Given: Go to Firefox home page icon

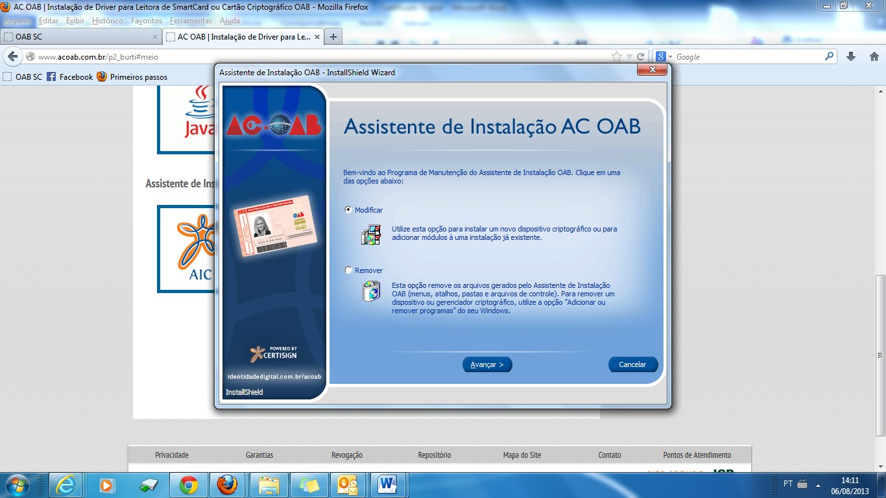Looking at the screenshot, I should tap(874, 57).
